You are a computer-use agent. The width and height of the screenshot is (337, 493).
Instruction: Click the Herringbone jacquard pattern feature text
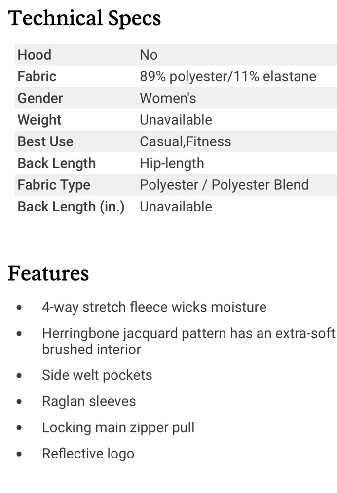click(x=188, y=341)
